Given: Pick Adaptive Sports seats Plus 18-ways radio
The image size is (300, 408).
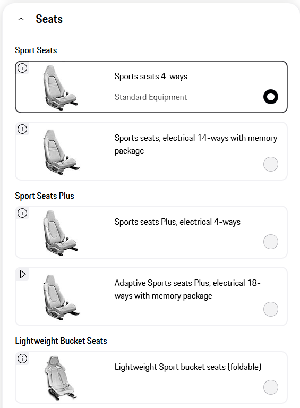Looking at the screenshot, I should coord(271,309).
